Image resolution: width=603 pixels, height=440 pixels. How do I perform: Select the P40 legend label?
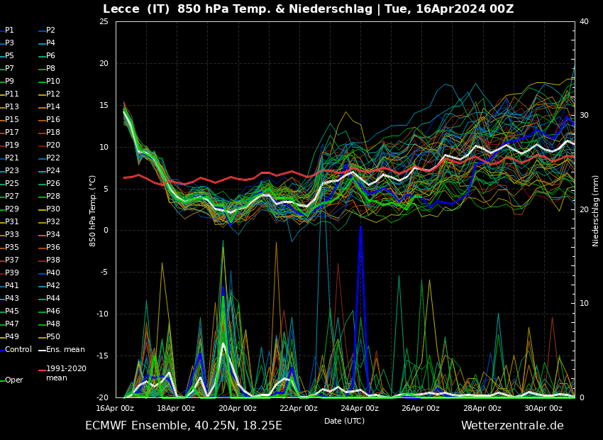pyautogui.click(x=49, y=273)
